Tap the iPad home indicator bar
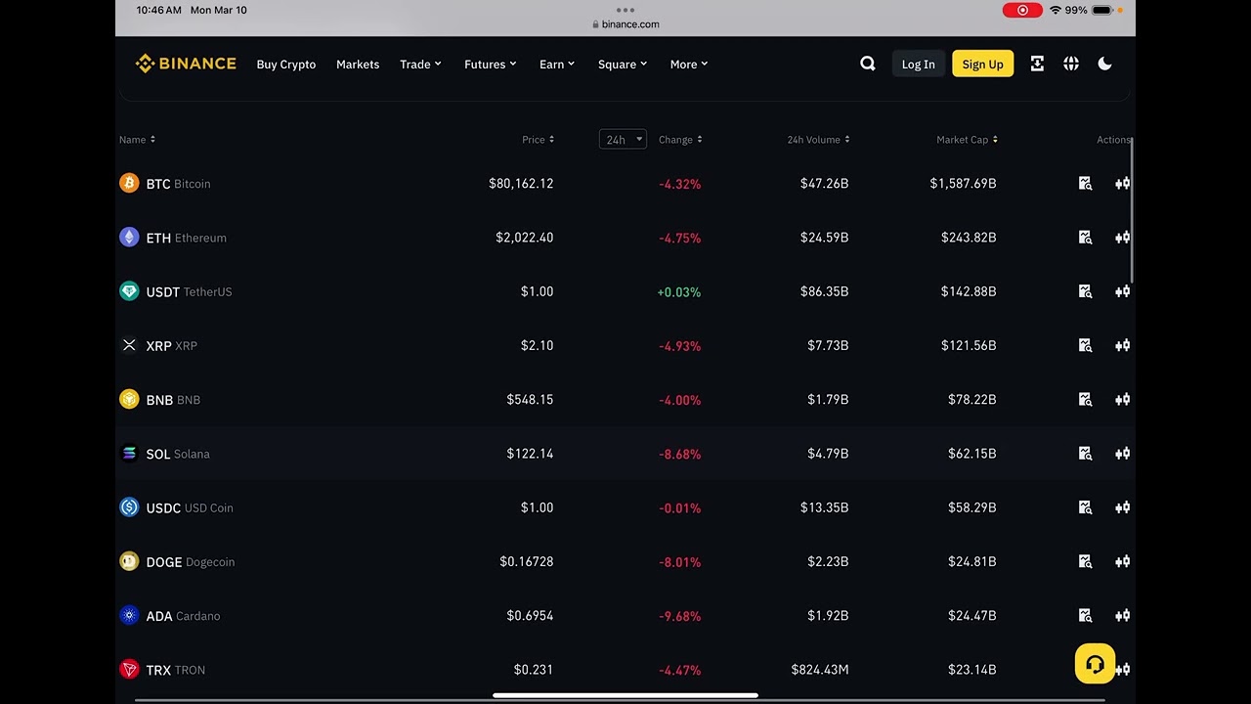Viewport: 1251px width, 704px height. pos(625,696)
